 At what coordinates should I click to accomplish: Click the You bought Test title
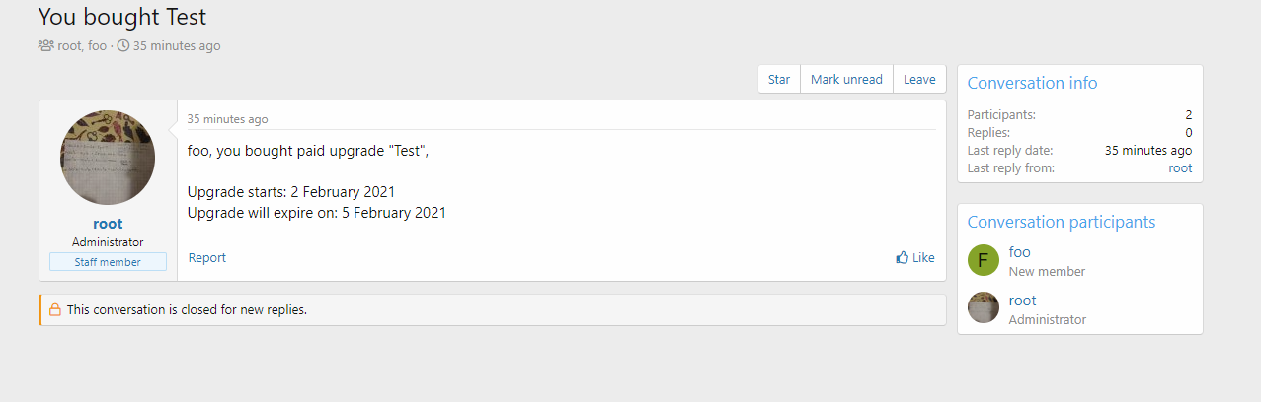click(x=122, y=17)
